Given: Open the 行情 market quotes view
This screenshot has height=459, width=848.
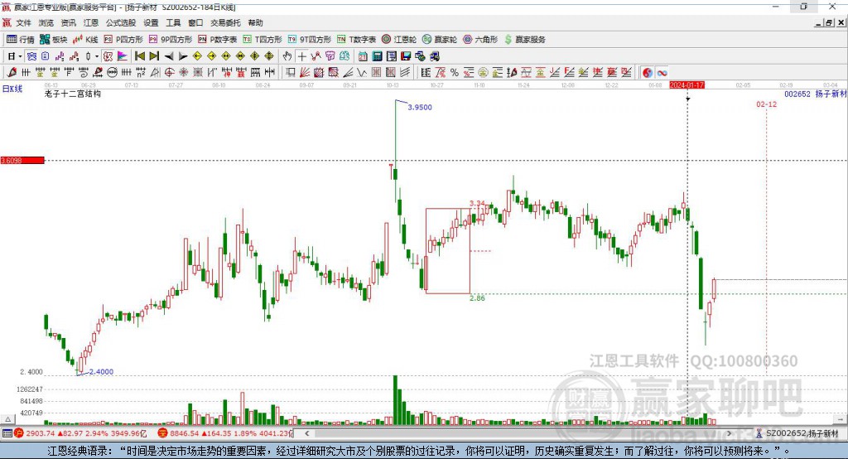Looking at the screenshot, I should tap(21, 40).
